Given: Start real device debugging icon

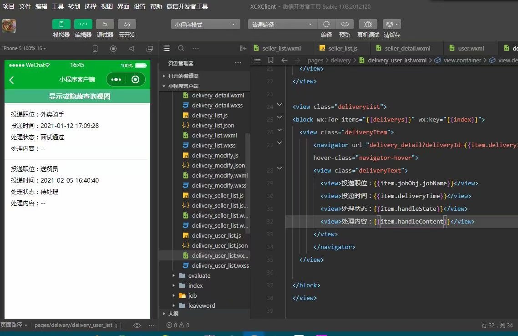Looking at the screenshot, I should (x=368, y=24).
